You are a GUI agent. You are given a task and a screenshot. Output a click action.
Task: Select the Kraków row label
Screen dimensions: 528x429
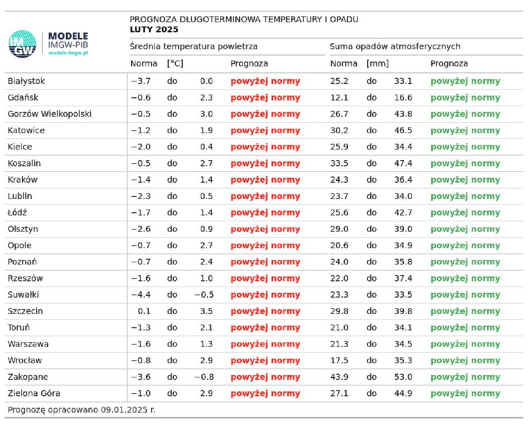23,180
